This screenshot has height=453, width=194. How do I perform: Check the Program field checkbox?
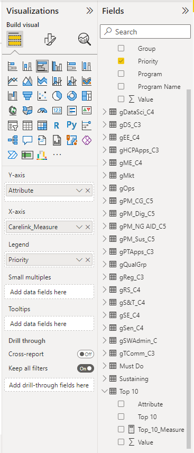[x=121, y=74]
